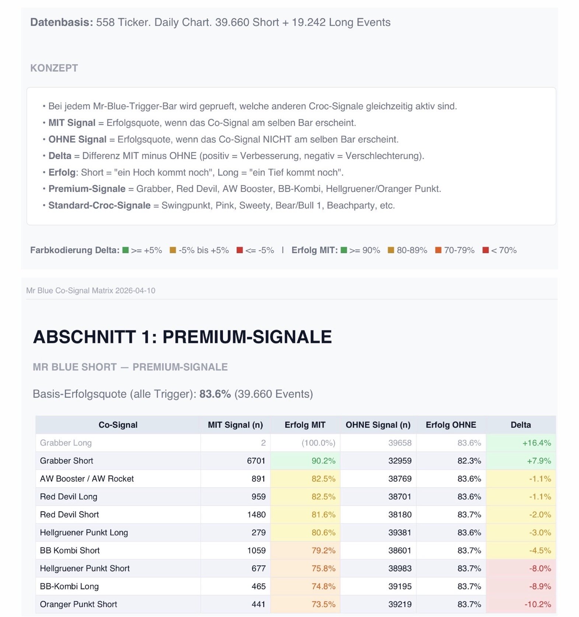Click the Mr Blue Co-Signal Matrix title text
The height and width of the screenshot is (617, 579).
coord(91,290)
